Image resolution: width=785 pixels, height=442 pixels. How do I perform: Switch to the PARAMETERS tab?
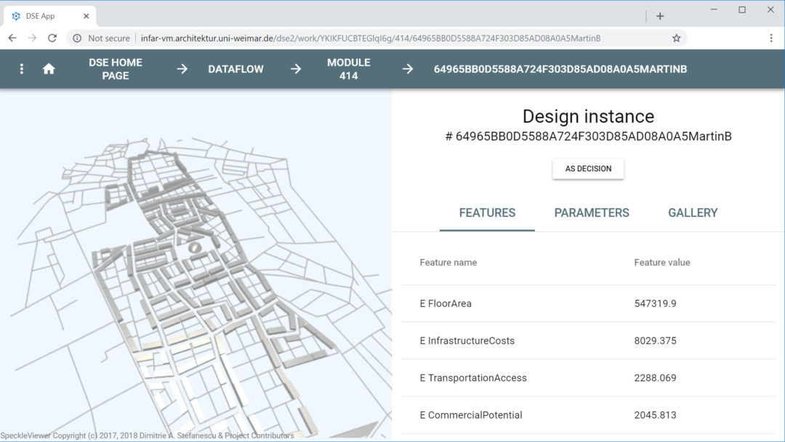(x=591, y=213)
